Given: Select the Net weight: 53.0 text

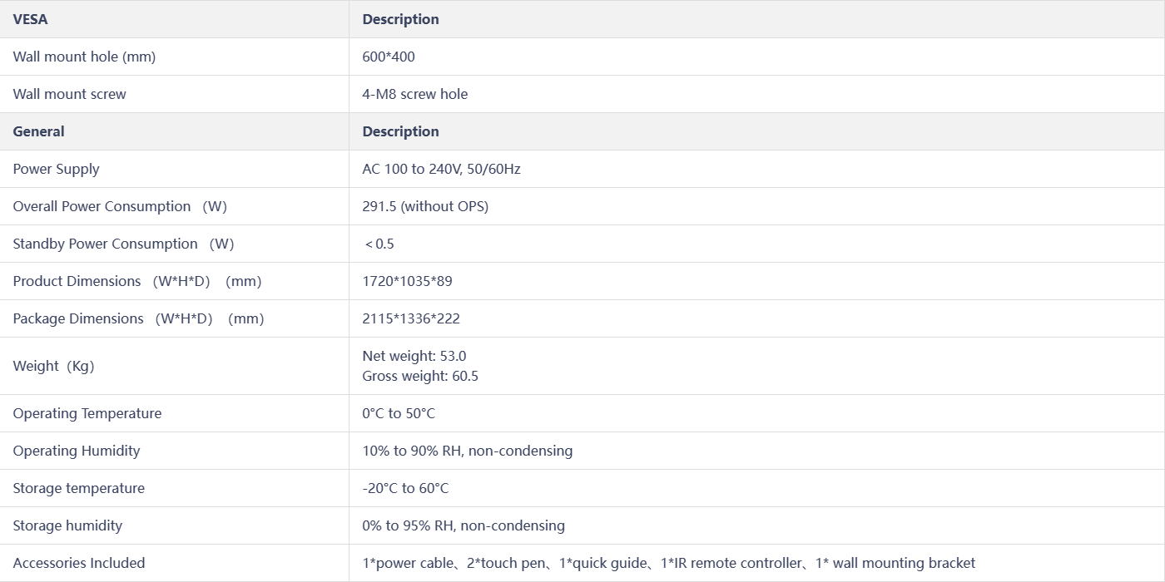Looking at the screenshot, I should coord(414,356).
